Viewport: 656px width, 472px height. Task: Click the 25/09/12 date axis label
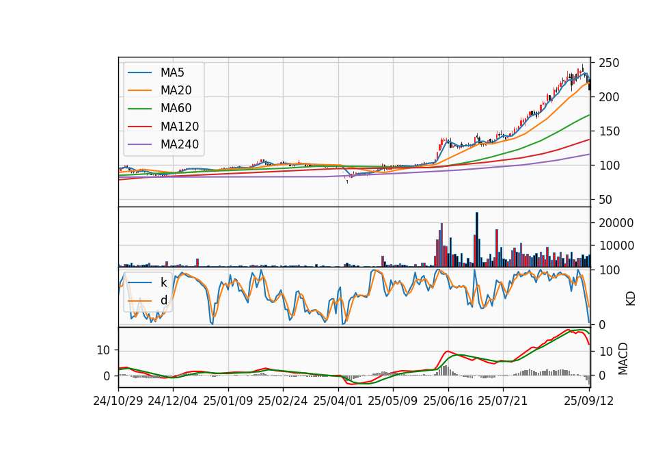pos(588,402)
